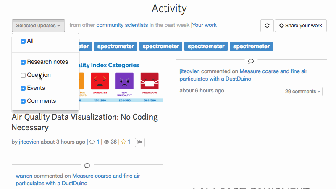Click the Air Quality Index Categories heading

tap(108, 65)
